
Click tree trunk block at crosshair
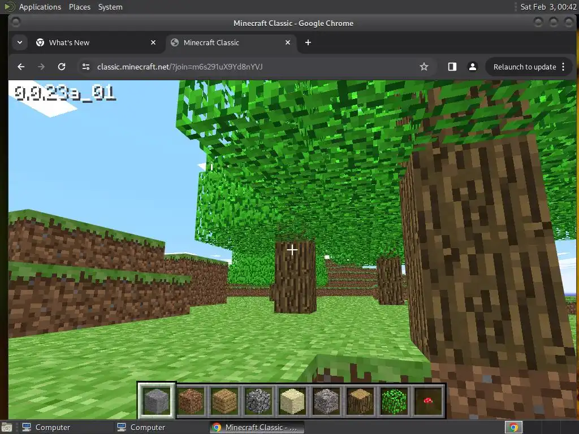click(x=292, y=250)
